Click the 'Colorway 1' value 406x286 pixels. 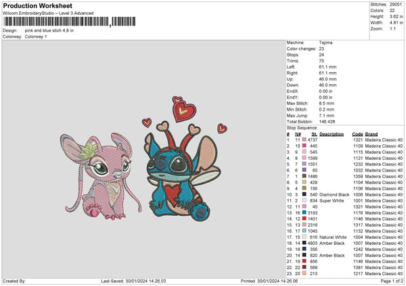point(36,36)
